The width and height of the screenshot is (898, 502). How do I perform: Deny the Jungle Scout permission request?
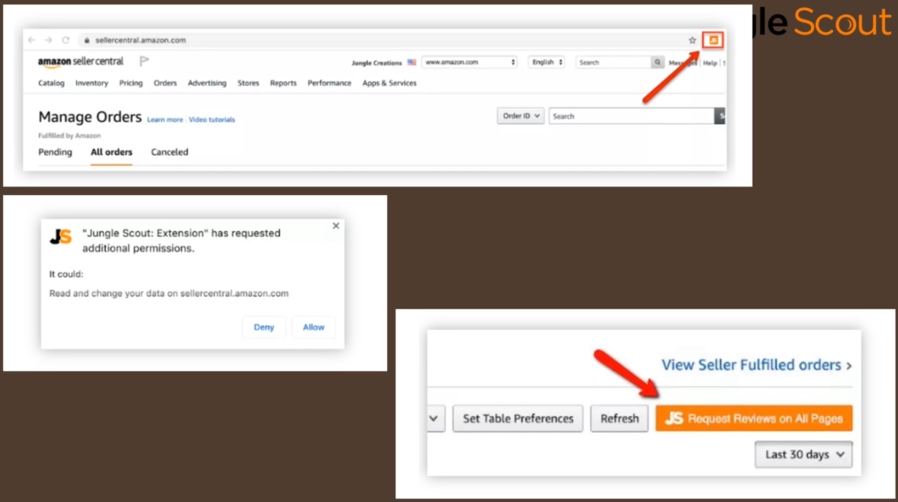tap(264, 327)
